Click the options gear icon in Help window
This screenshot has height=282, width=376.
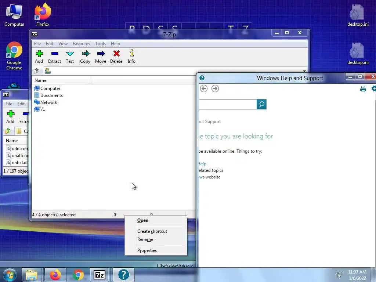point(373,89)
